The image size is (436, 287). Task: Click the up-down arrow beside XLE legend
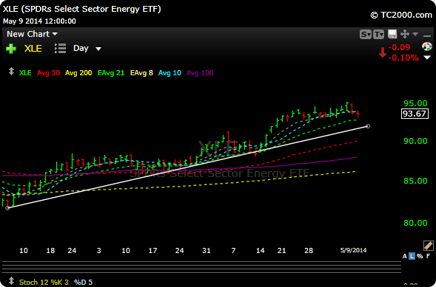[x=11, y=71]
